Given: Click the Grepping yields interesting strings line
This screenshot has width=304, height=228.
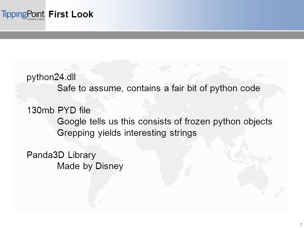Looking at the screenshot, I should [x=127, y=133].
